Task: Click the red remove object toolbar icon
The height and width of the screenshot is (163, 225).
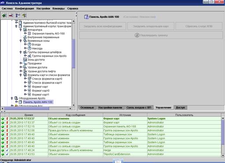Action: pyautogui.click(x=11, y=15)
